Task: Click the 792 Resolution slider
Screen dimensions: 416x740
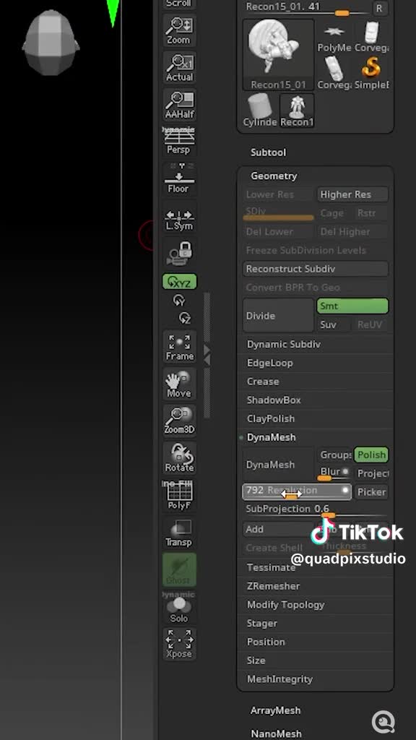Action: coord(297,491)
